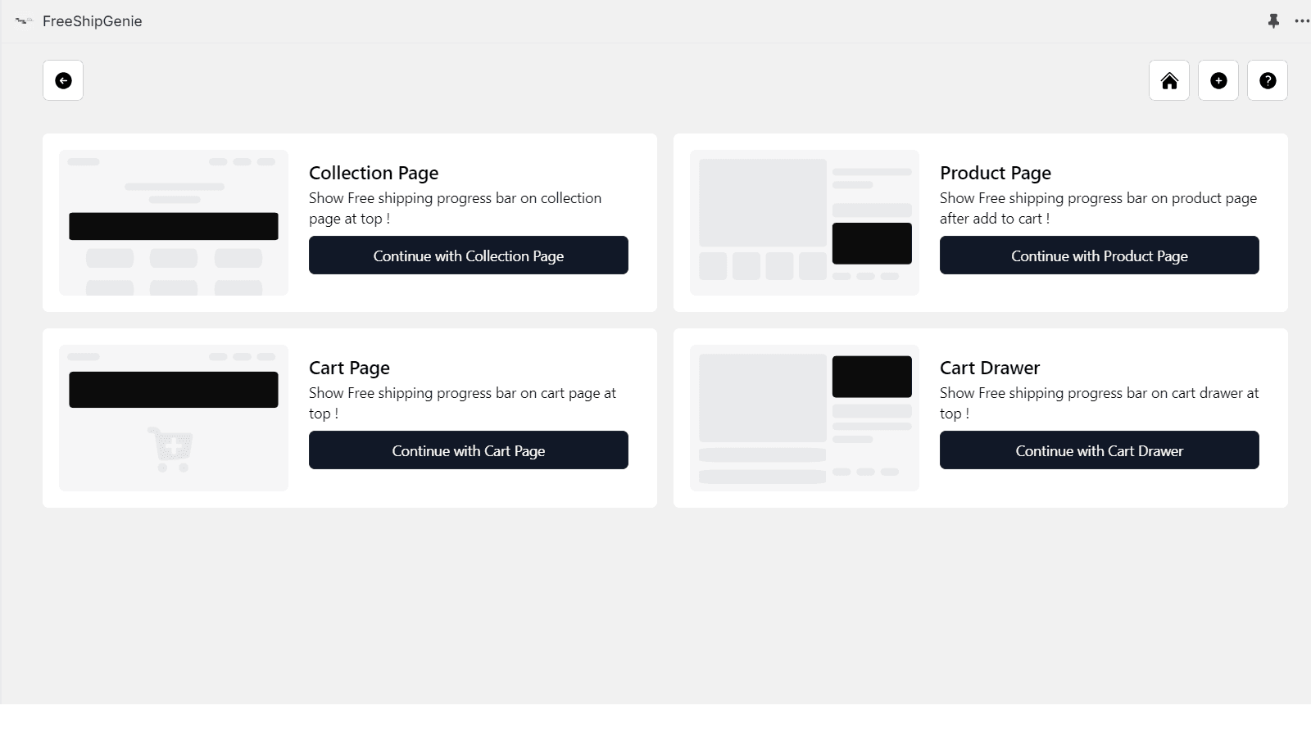Open the three-dot more options menu
The height and width of the screenshot is (737, 1311).
[x=1301, y=21]
